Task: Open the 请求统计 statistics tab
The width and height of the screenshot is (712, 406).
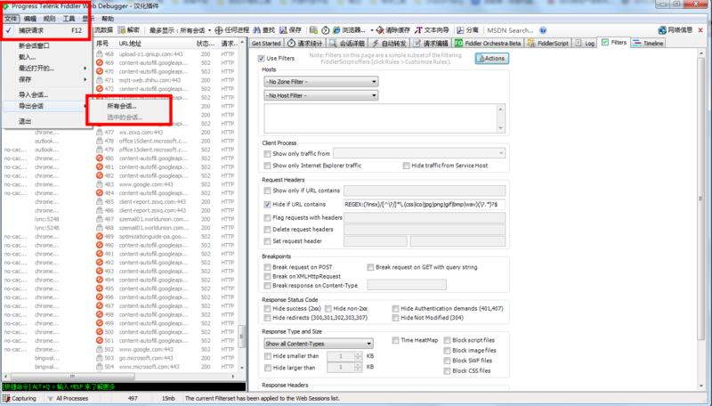Action: pos(305,43)
